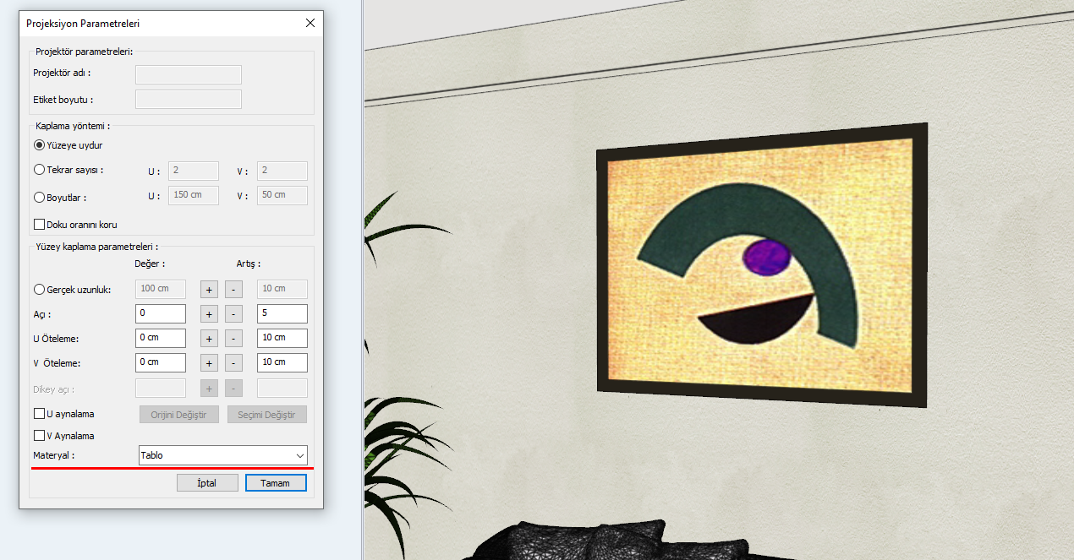Viewport: 1074px width, 560px height.
Task: Close the Projeksiyon Parametreleri dialog
Action: click(x=310, y=24)
